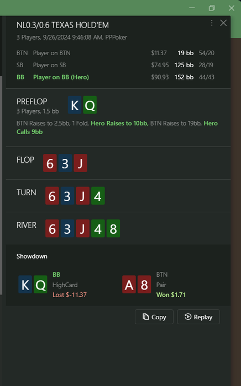Screen dimensions: 241x386
Task: Click the Replay button
Action: (198, 317)
